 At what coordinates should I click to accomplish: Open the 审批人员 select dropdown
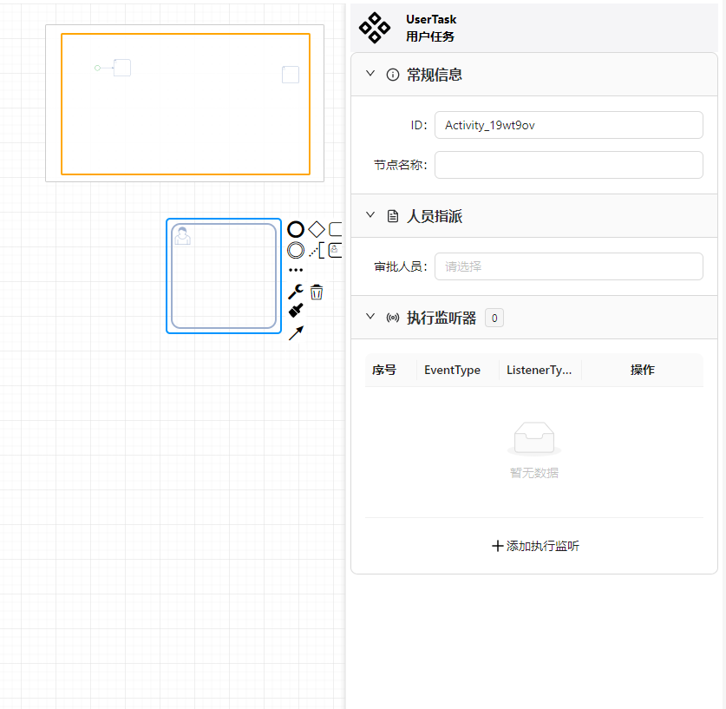(x=569, y=266)
